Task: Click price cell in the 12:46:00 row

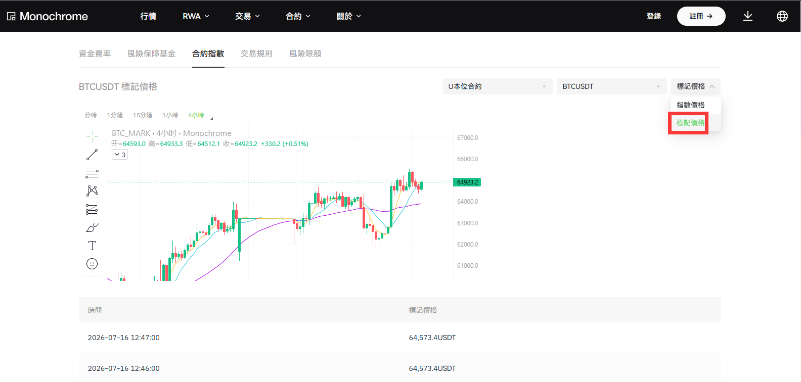Action: click(432, 368)
